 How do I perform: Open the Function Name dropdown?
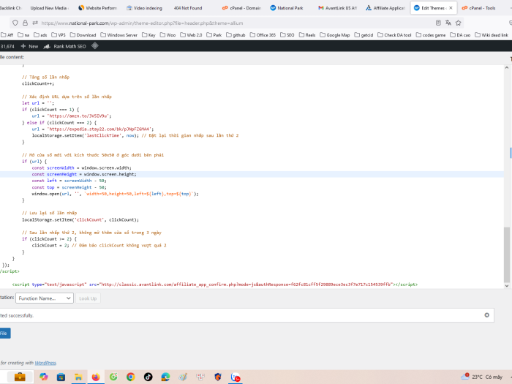[x=45, y=298]
